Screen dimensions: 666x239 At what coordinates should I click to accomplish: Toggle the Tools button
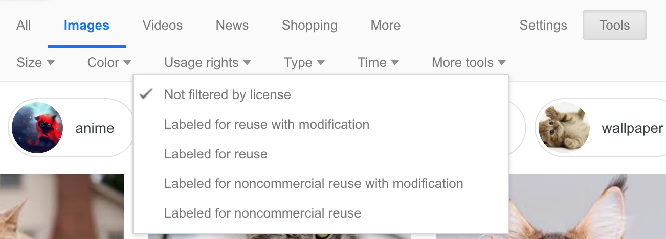[x=614, y=25]
